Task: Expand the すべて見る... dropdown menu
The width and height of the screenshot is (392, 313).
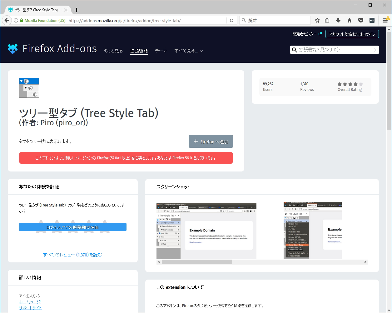Action: (188, 51)
